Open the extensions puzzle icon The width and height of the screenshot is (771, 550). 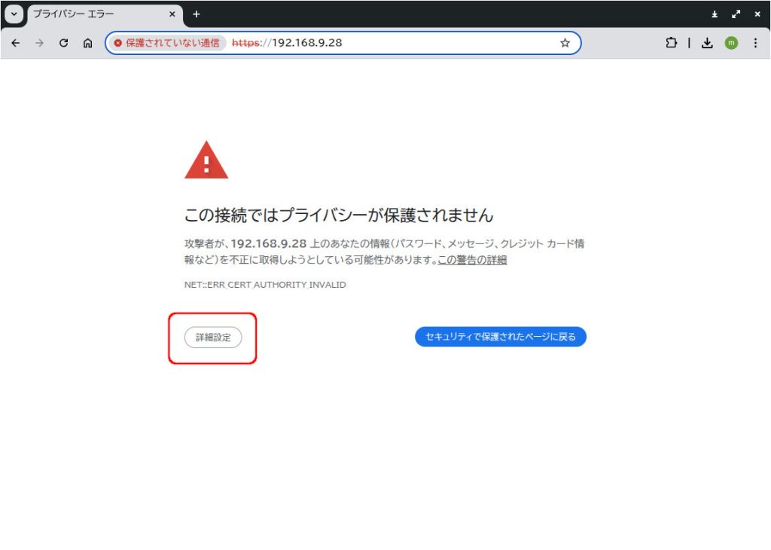pyautogui.click(x=671, y=43)
